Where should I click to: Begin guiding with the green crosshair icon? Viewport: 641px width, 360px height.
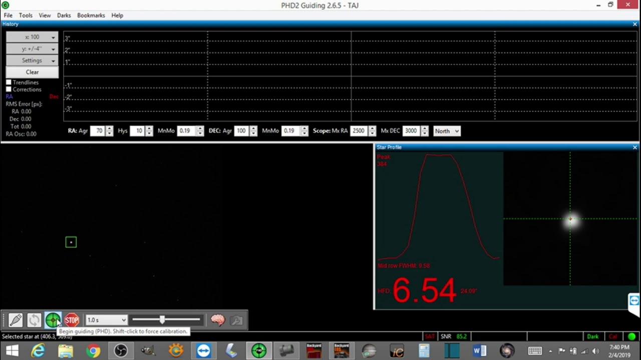click(x=53, y=320)
